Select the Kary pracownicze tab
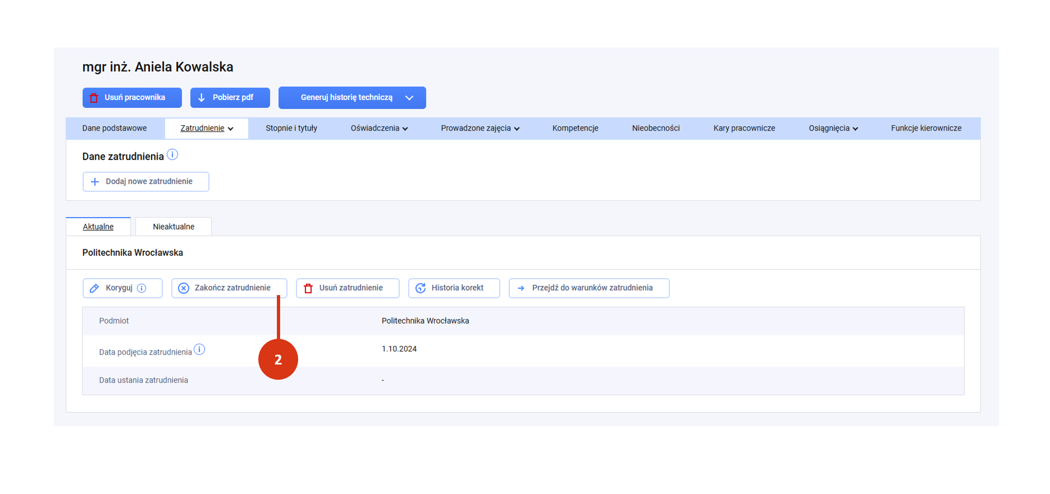The image size is (1050, 494). click(744, 128)
